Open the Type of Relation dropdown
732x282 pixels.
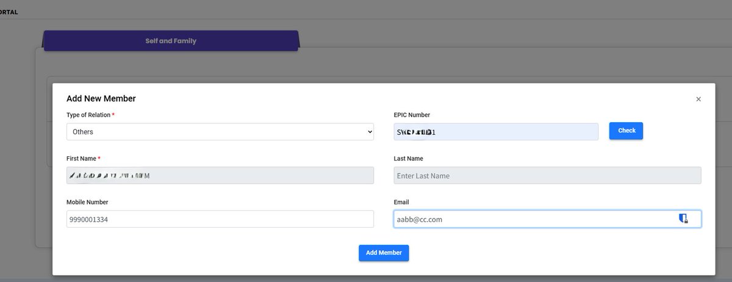coord(220,132)
